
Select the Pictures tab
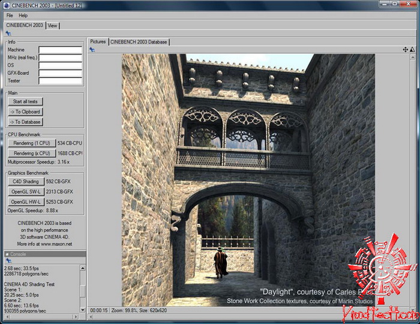pyautogui.click(x=98, y=41)
